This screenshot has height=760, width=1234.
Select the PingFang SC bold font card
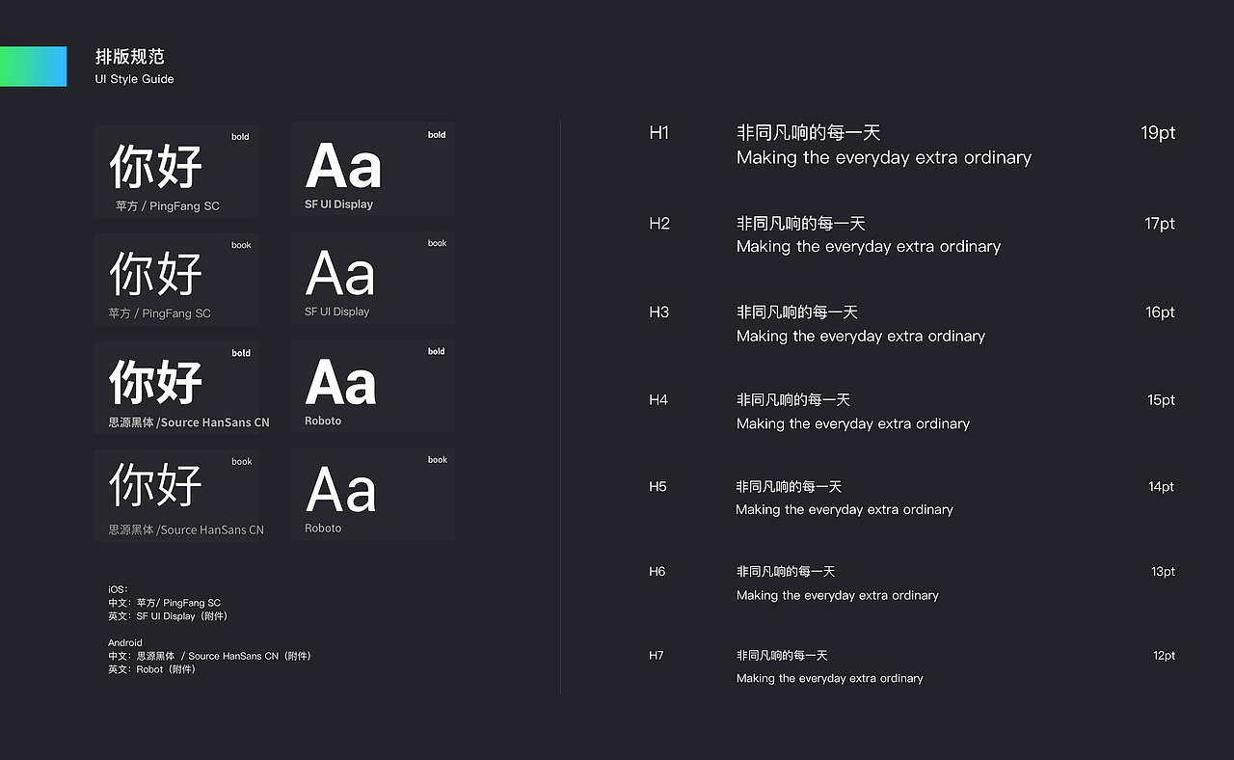pos(176,171)
